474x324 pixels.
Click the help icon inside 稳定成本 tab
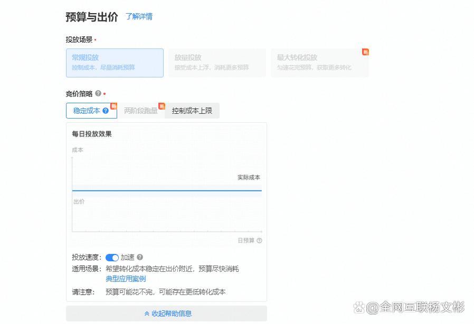point(106,111)
